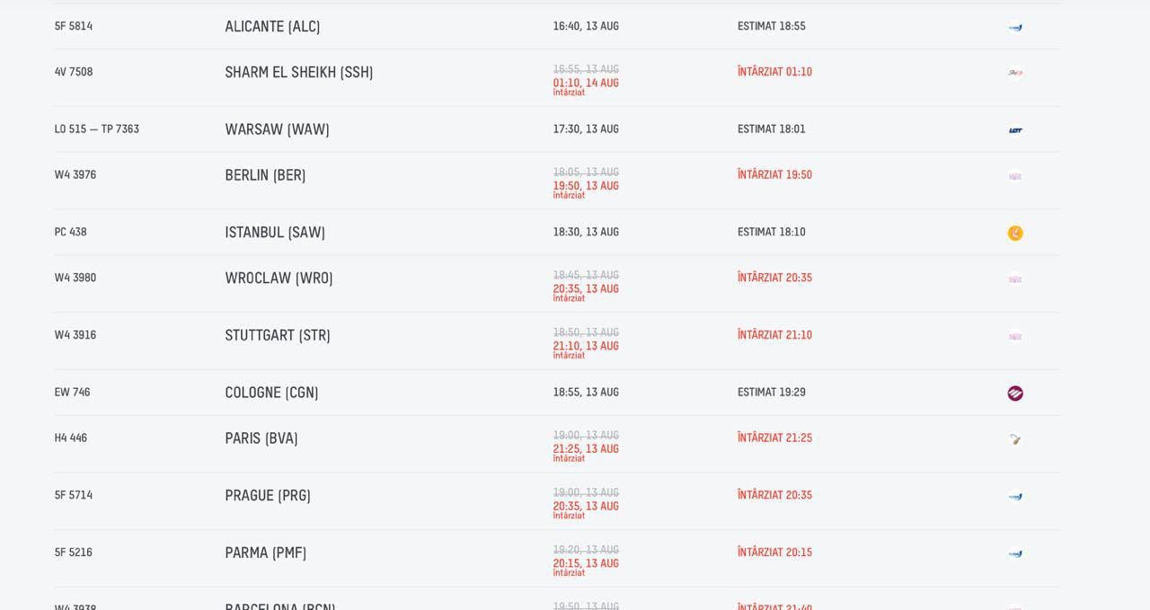Click the Wizz Air logo on the Berlin row
This screenshot has width=1150, height=610.
pos(1015,176)
